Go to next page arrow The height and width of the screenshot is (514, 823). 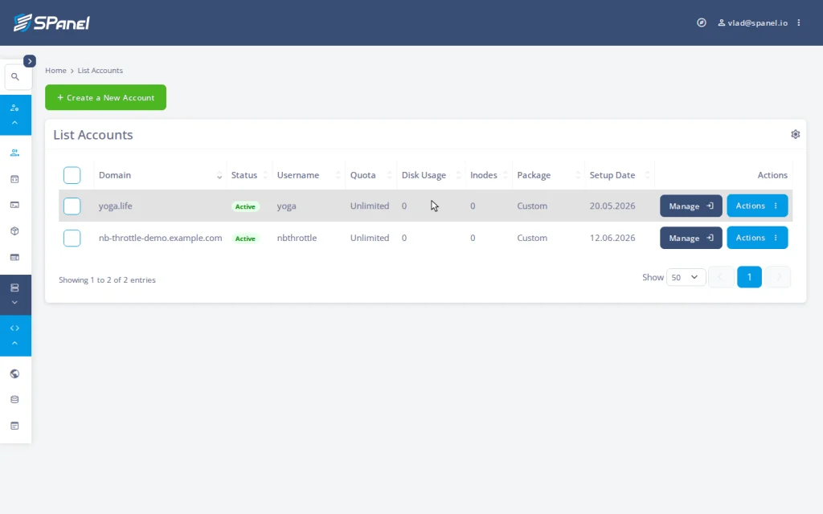pyautogui.click(x=778, y=277)
